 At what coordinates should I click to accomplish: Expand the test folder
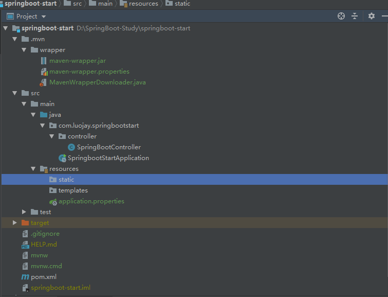tap(24, 212)
